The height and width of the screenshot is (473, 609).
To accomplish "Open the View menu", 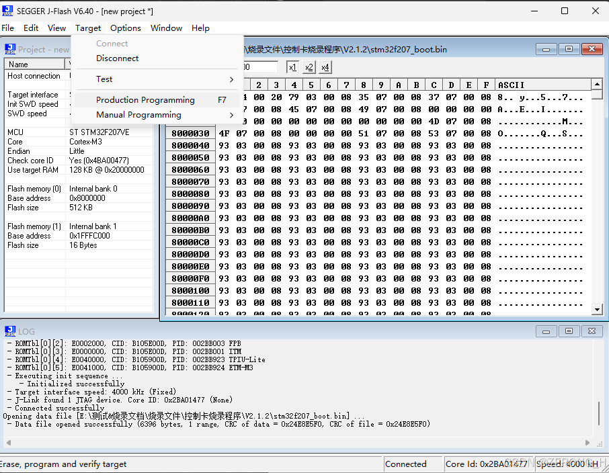I will (x=56, y=28).
